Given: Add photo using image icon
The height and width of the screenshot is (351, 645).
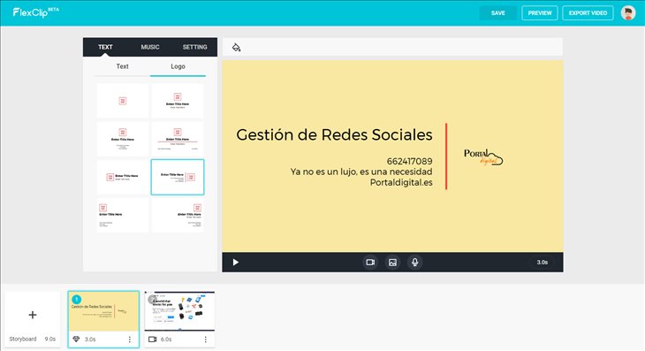Looking at the screenshot, I should (392, 262).
